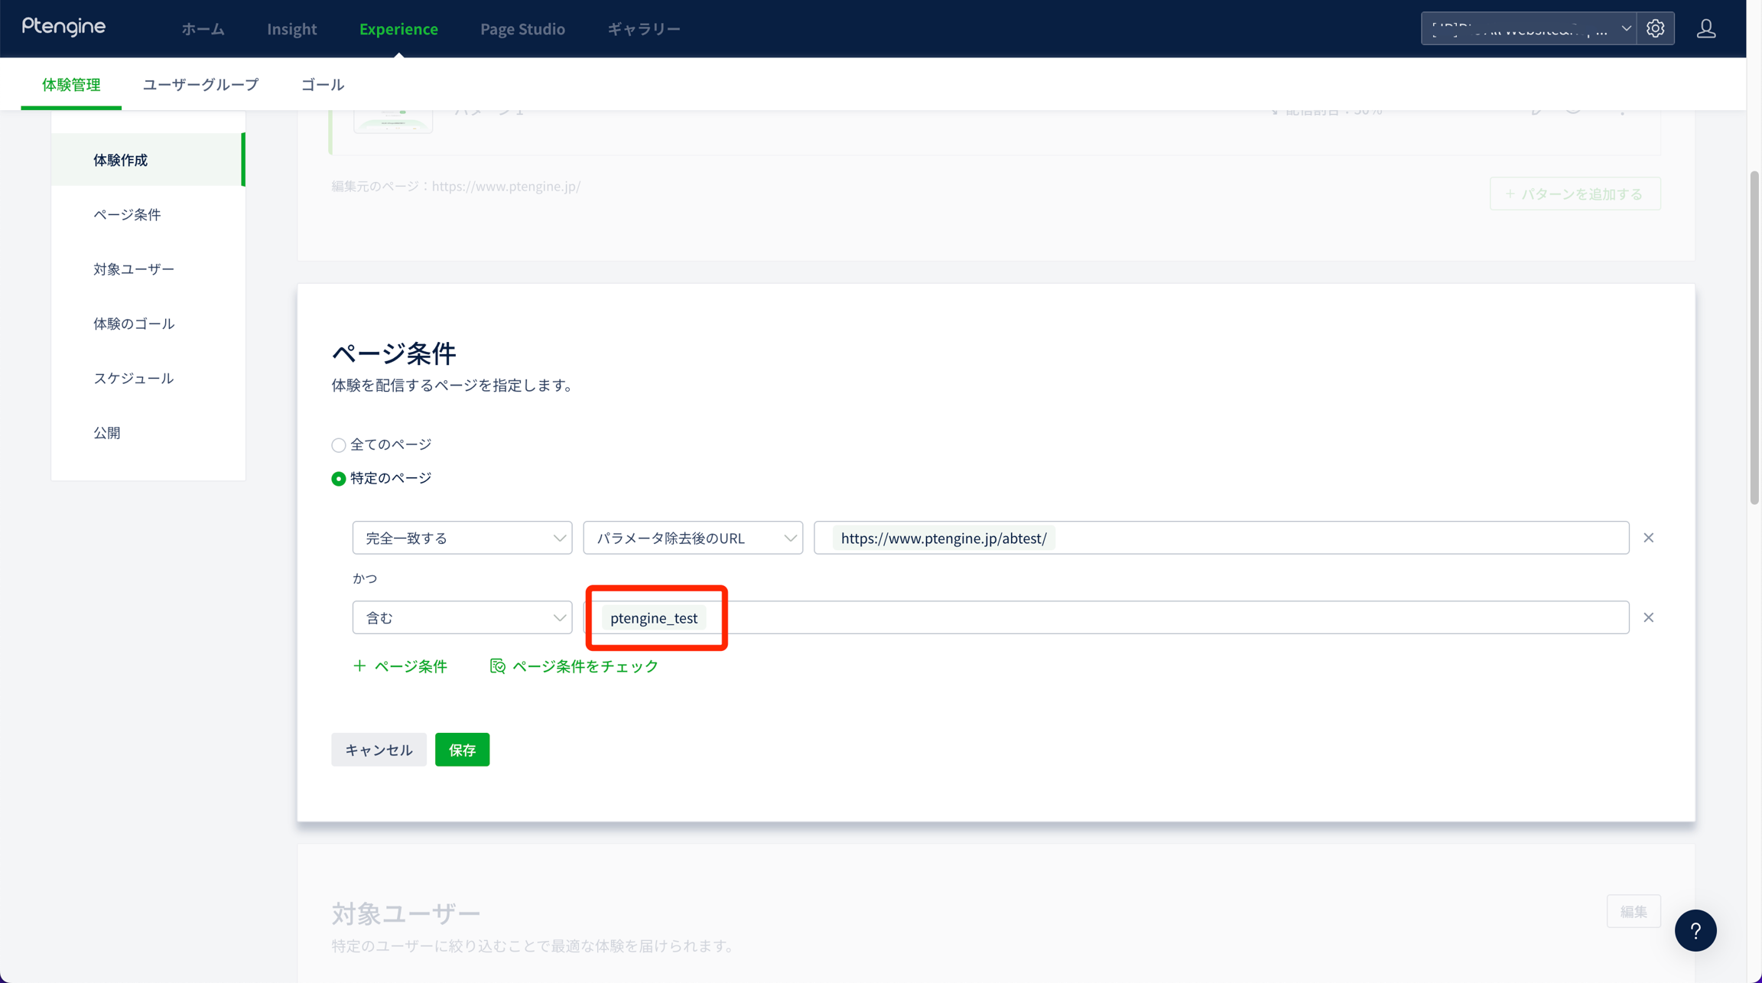Image resolution: width=1762 pixels, height=983 pixels.
Task: Select the 特定のページ radio option
Action: [x=338, y=479]
